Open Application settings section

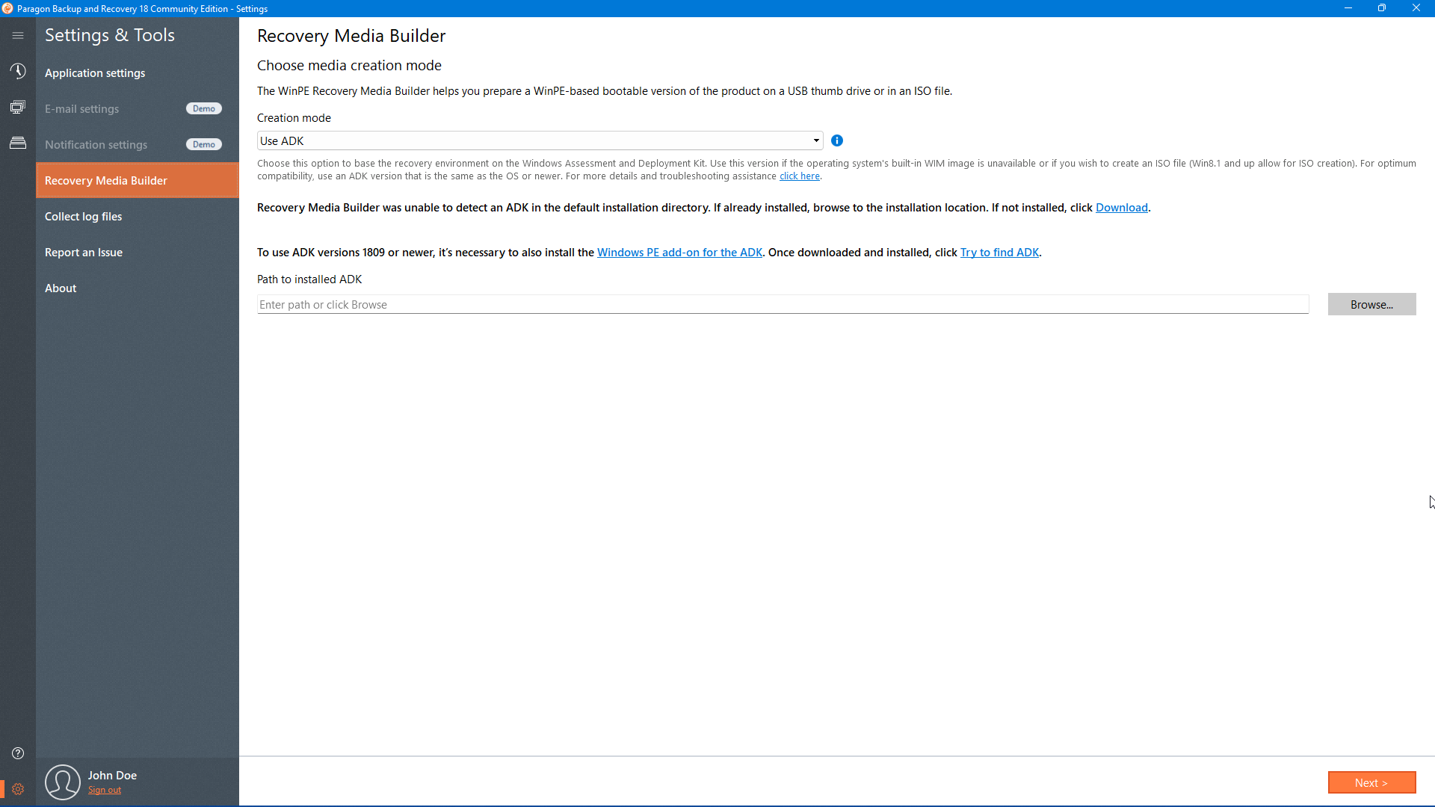pos(95,73)
